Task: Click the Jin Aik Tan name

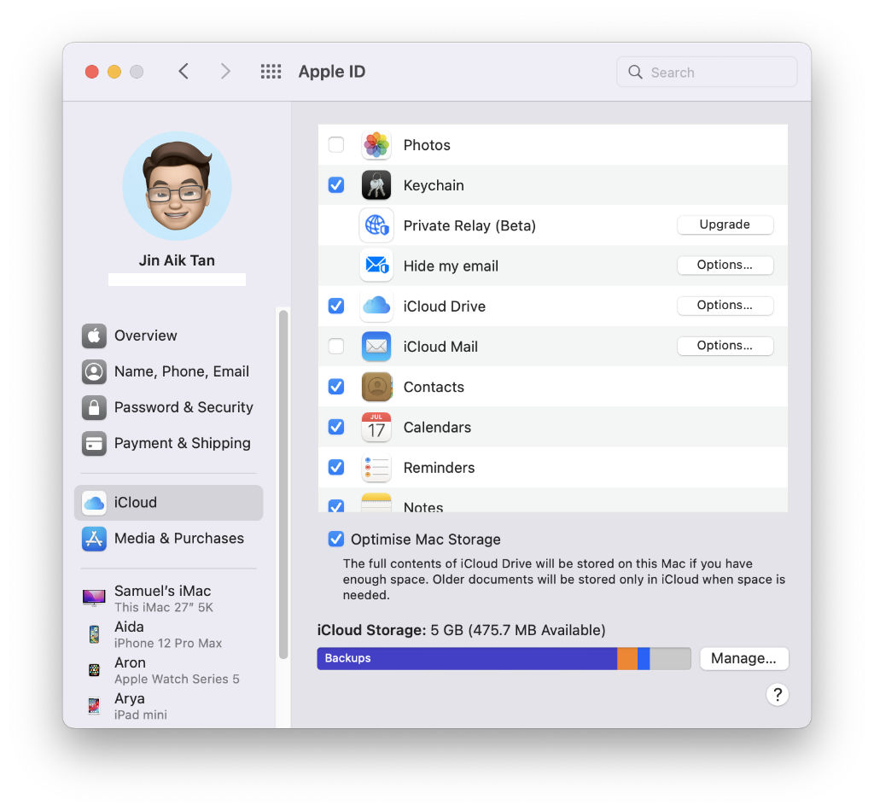Action: coord(177,260)
